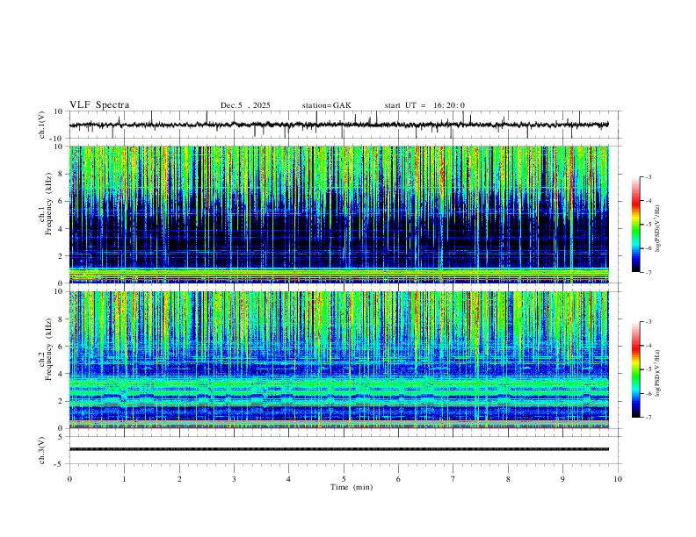
Task: Click the ch.3 flat voltage trace
Action: click(338, 449)
